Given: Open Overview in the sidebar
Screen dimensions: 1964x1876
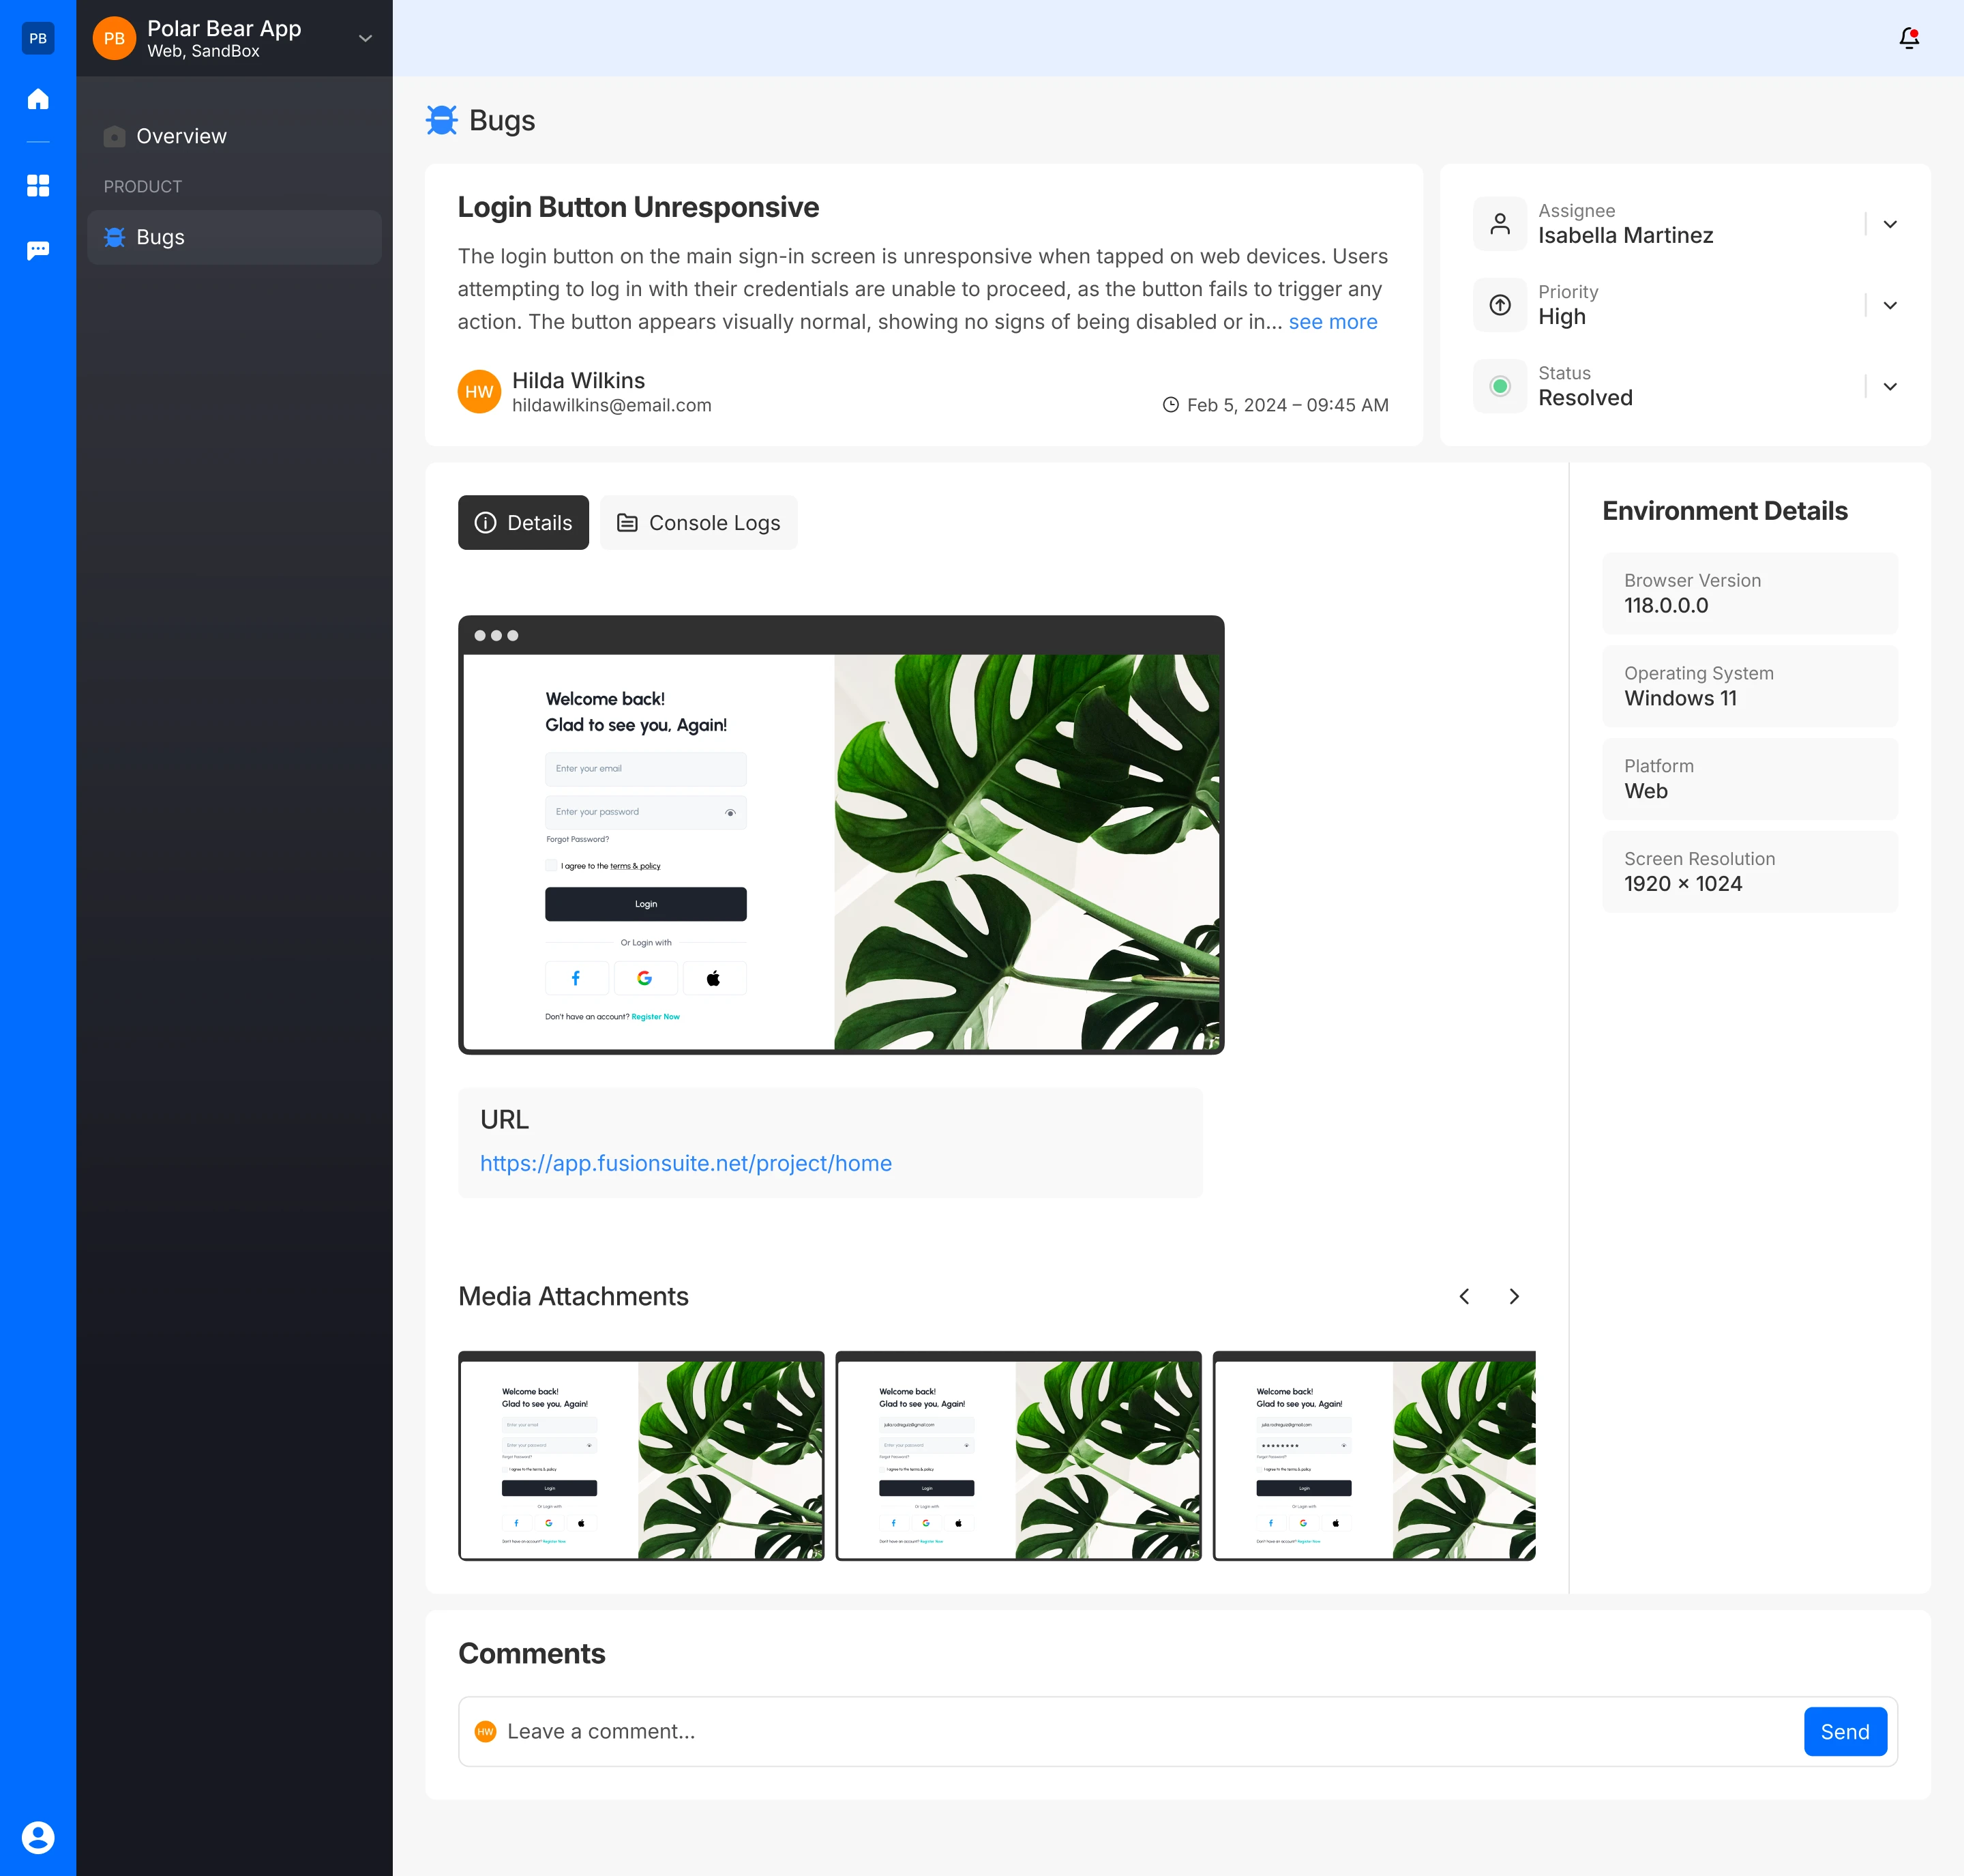Looking at the screenshot, I should (x=234, y=136).
